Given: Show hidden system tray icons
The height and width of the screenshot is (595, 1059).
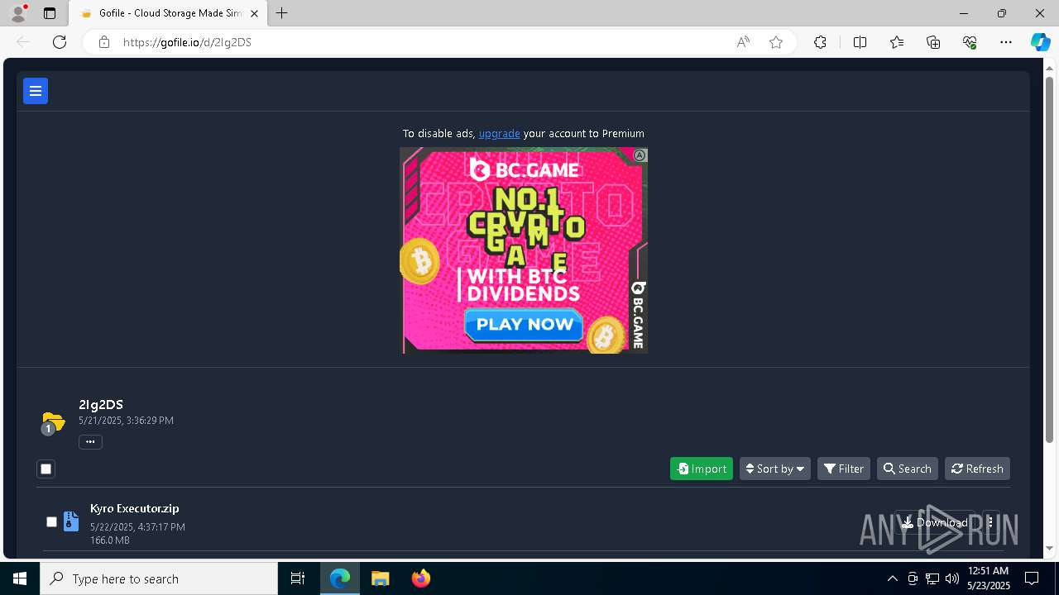Looking at the screenshot, I should 892,578.
